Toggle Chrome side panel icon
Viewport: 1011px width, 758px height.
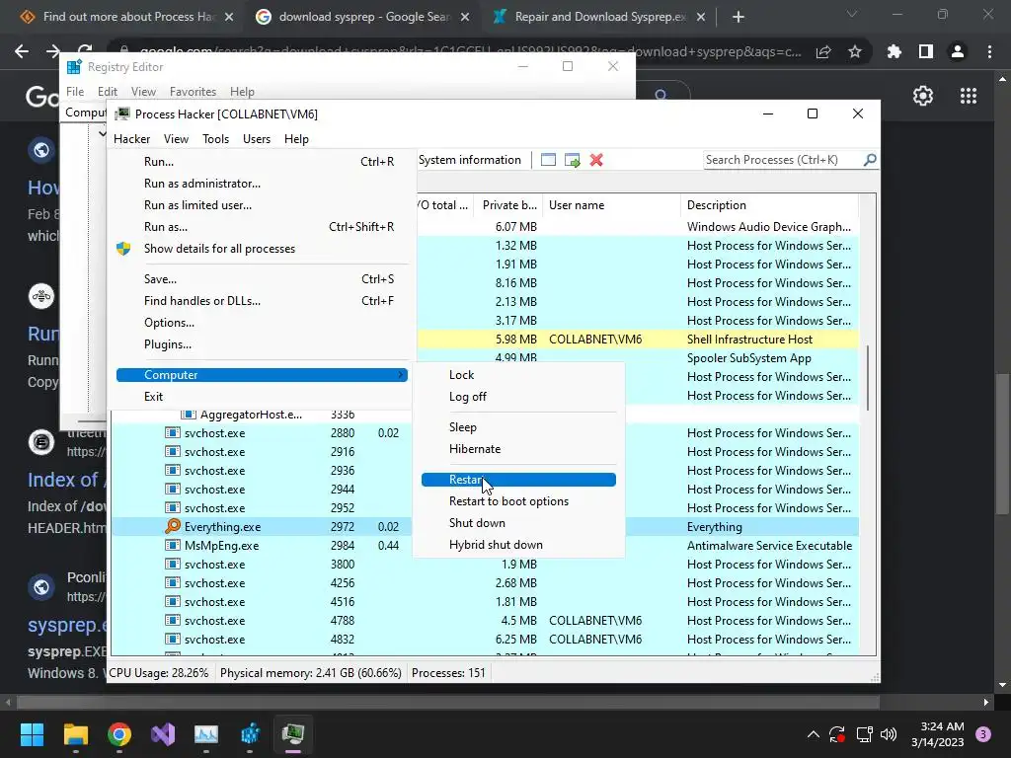(x=926, y=51)
